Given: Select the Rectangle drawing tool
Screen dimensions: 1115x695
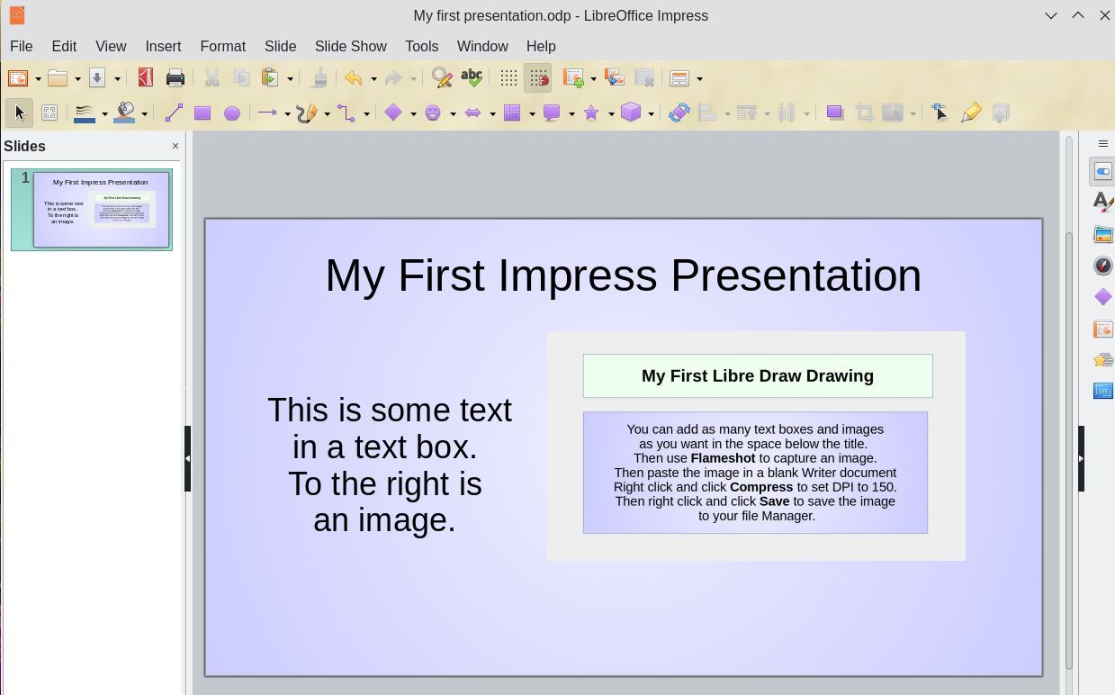Looking at the screenshot, I should click(202, 113).
